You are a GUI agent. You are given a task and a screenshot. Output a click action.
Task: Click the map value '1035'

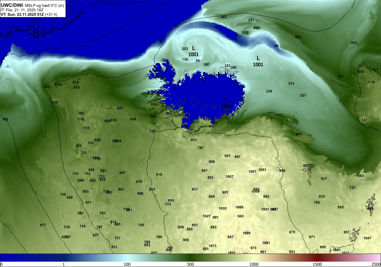[x=223, y=208]
